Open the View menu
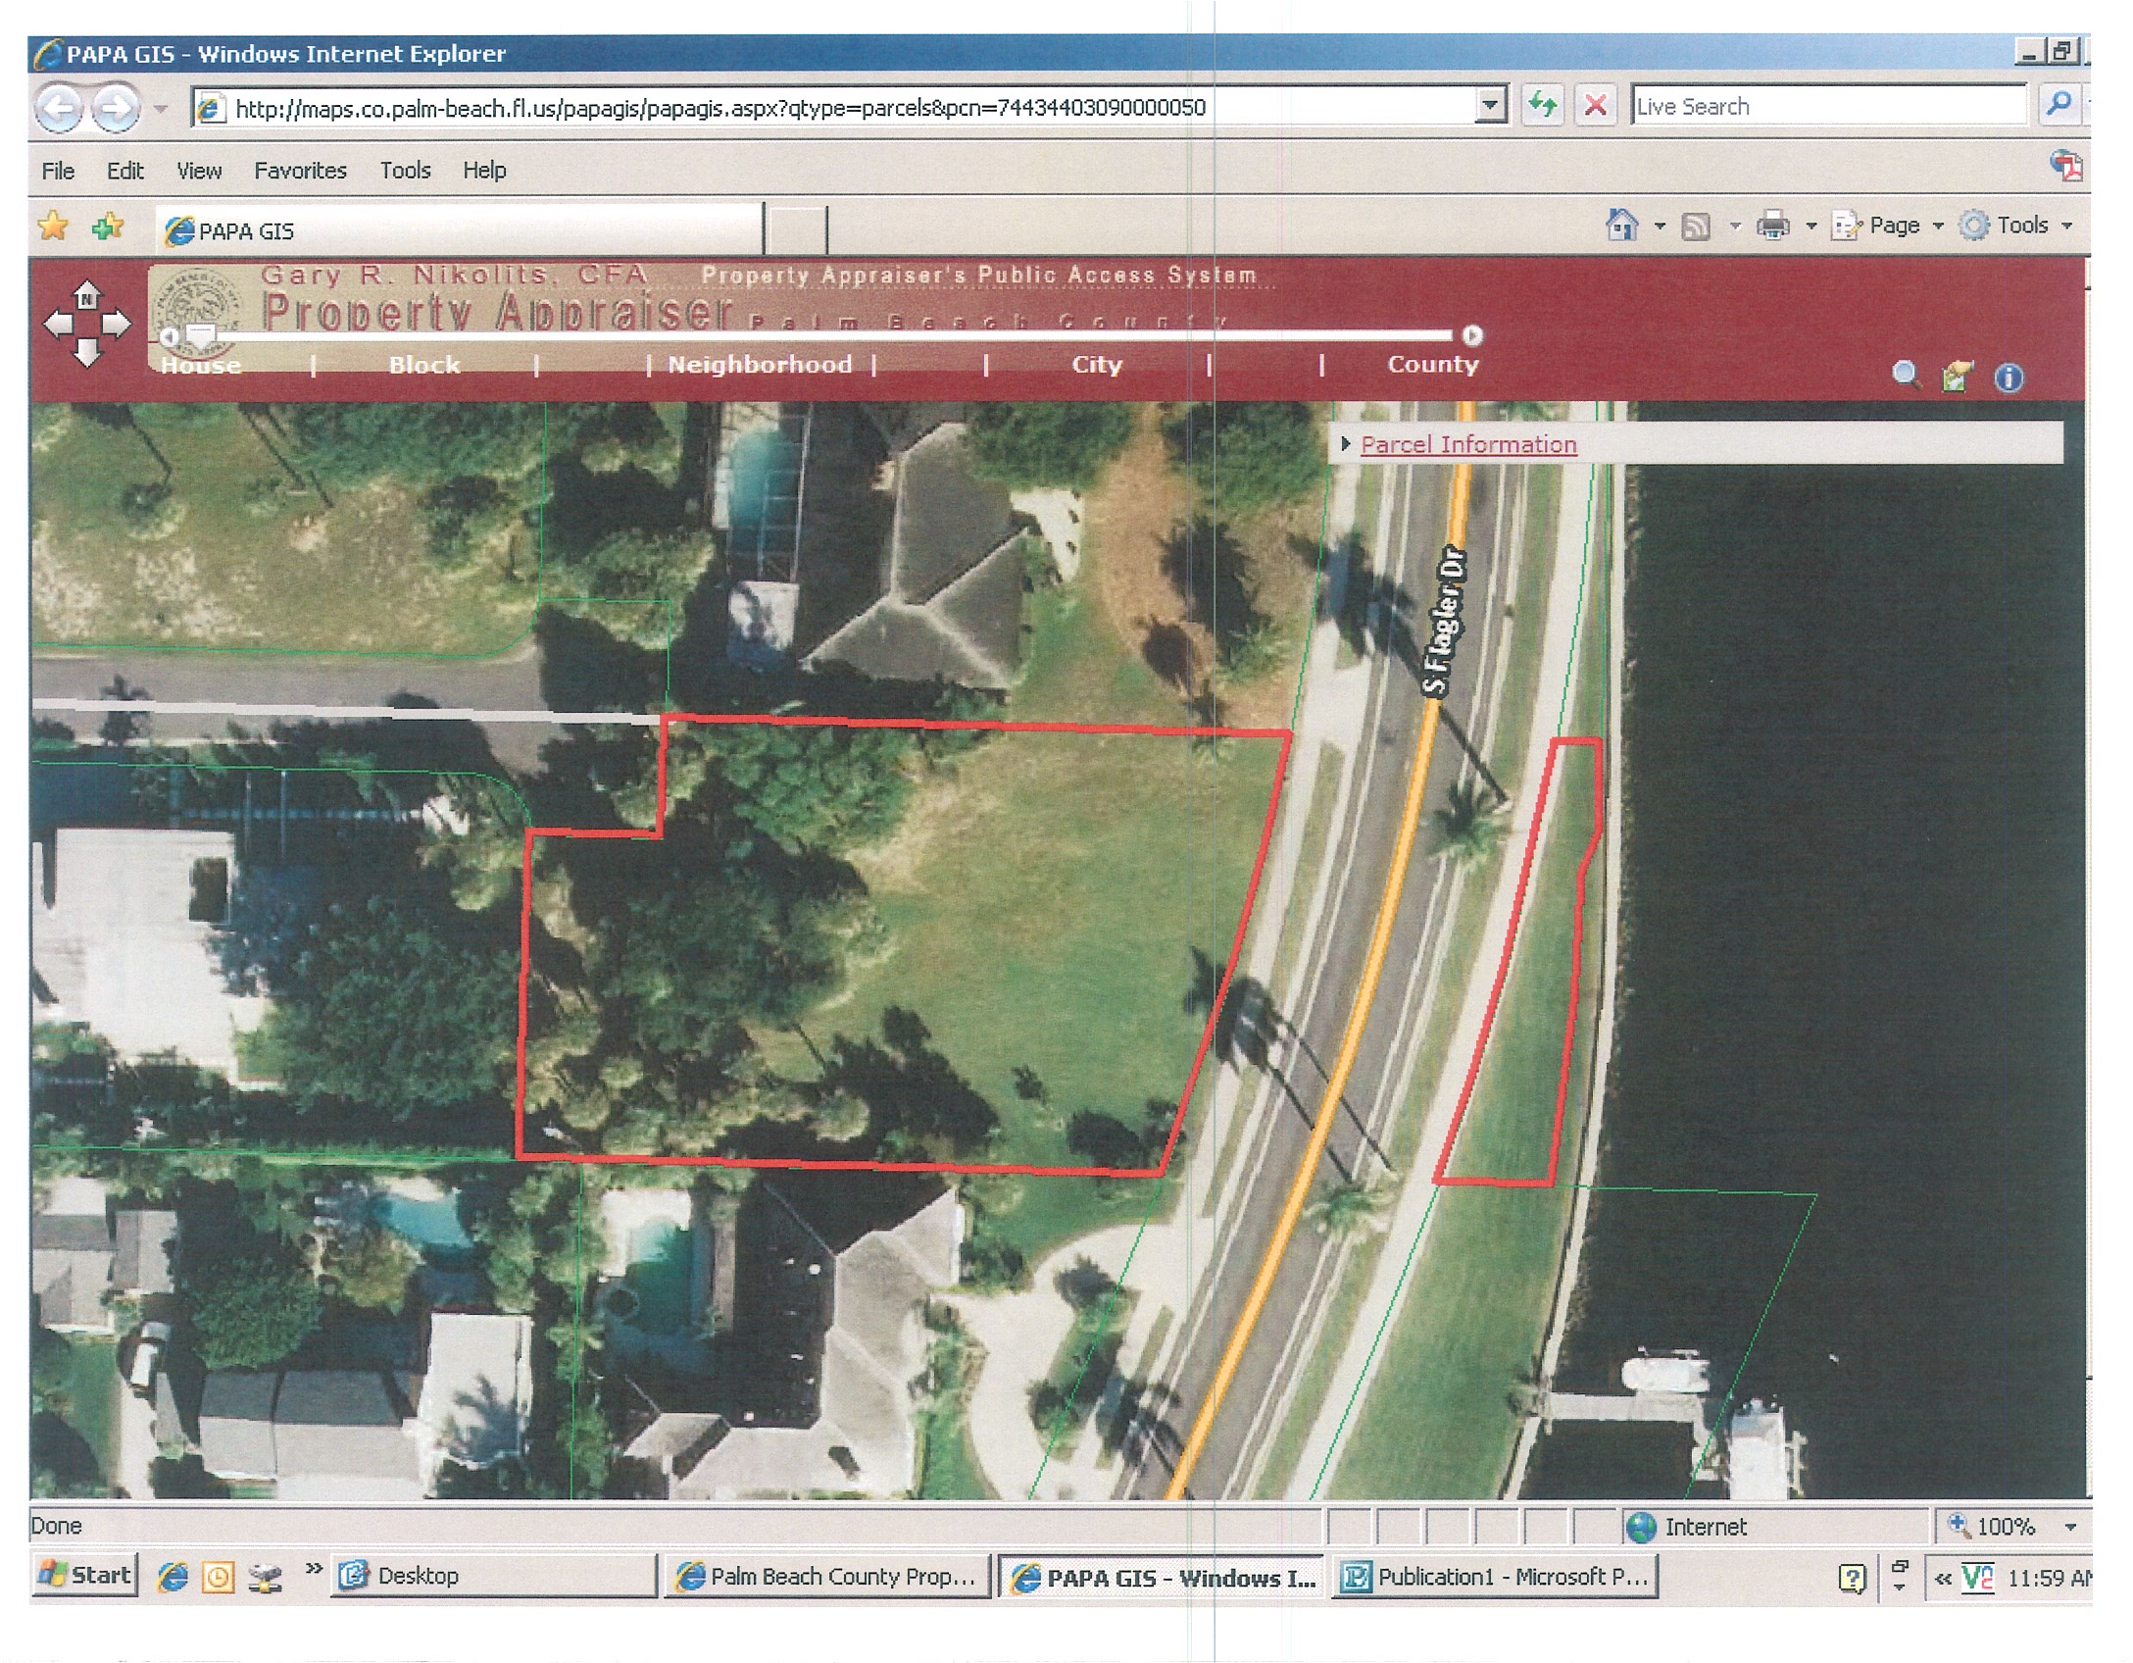This screenshot has width=2133, height=1663. point(199,171)
